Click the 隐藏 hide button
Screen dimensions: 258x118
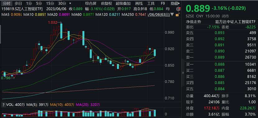tap(175, 3)
